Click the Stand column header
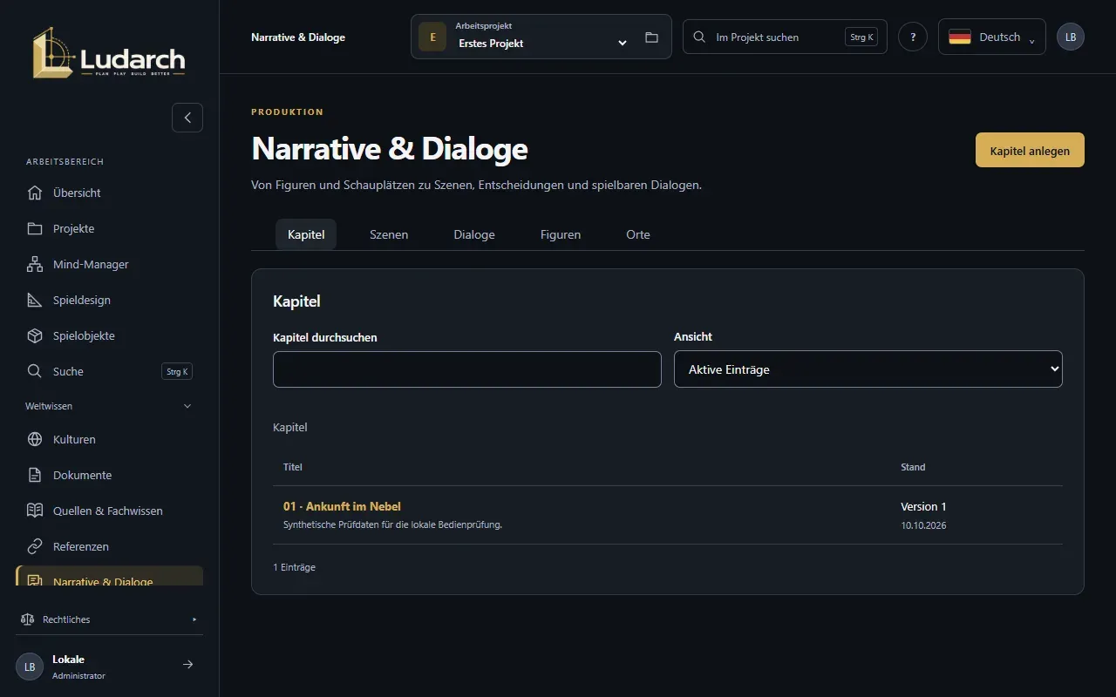Viewport: 1116px width, 697px height. 913,467
